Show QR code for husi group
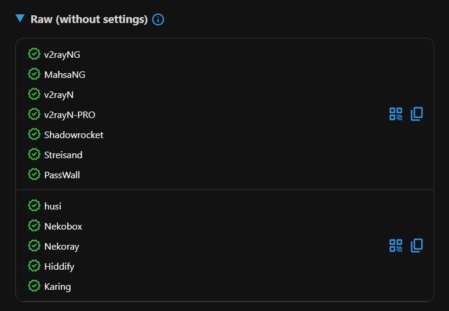The height and width of the screenshot is (311, 449). click(x=396, y=245)
